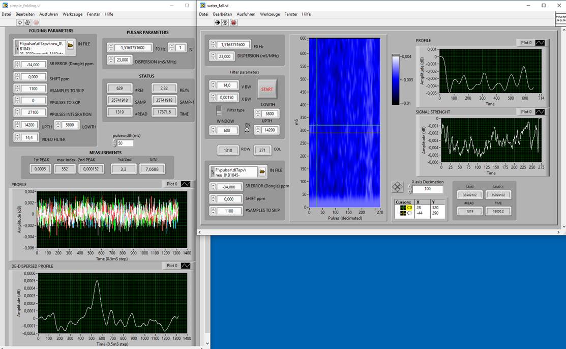
Task: Click Run Continuously icon in simple_folding.vi toolbar
Action: tap(27, 22)
